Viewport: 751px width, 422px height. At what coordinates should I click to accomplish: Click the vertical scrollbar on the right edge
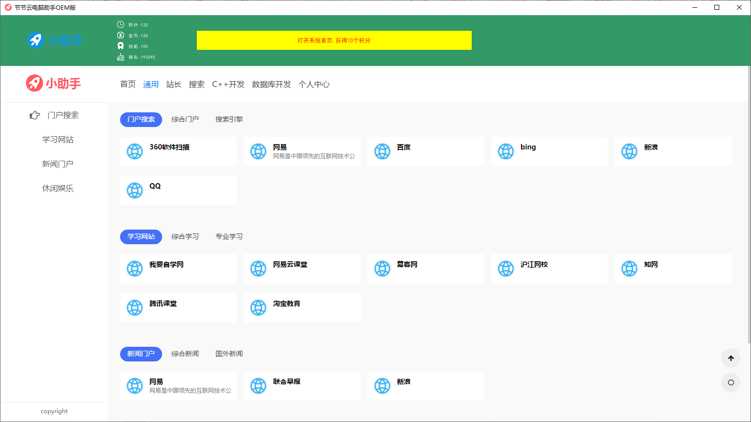coord(749,205)
